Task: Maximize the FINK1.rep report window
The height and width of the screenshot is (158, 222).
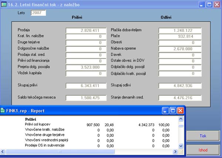Action: tap(173, 111)
